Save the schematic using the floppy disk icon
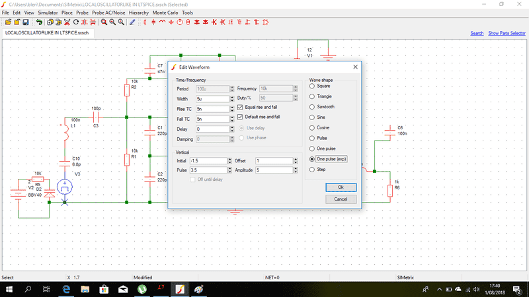 [25, 22]
